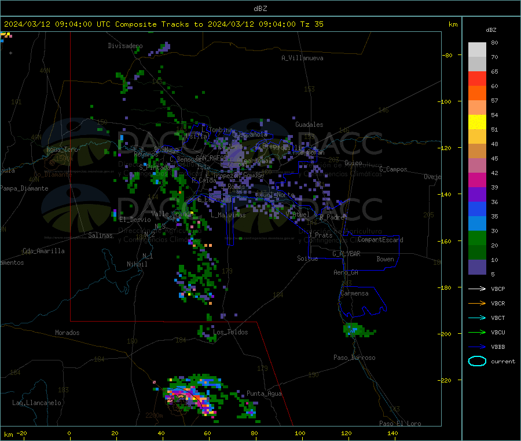This screenshot has height=441, width=521.
Task: Click the 'Los_Toldos' map label
Action: pos(230,332)
